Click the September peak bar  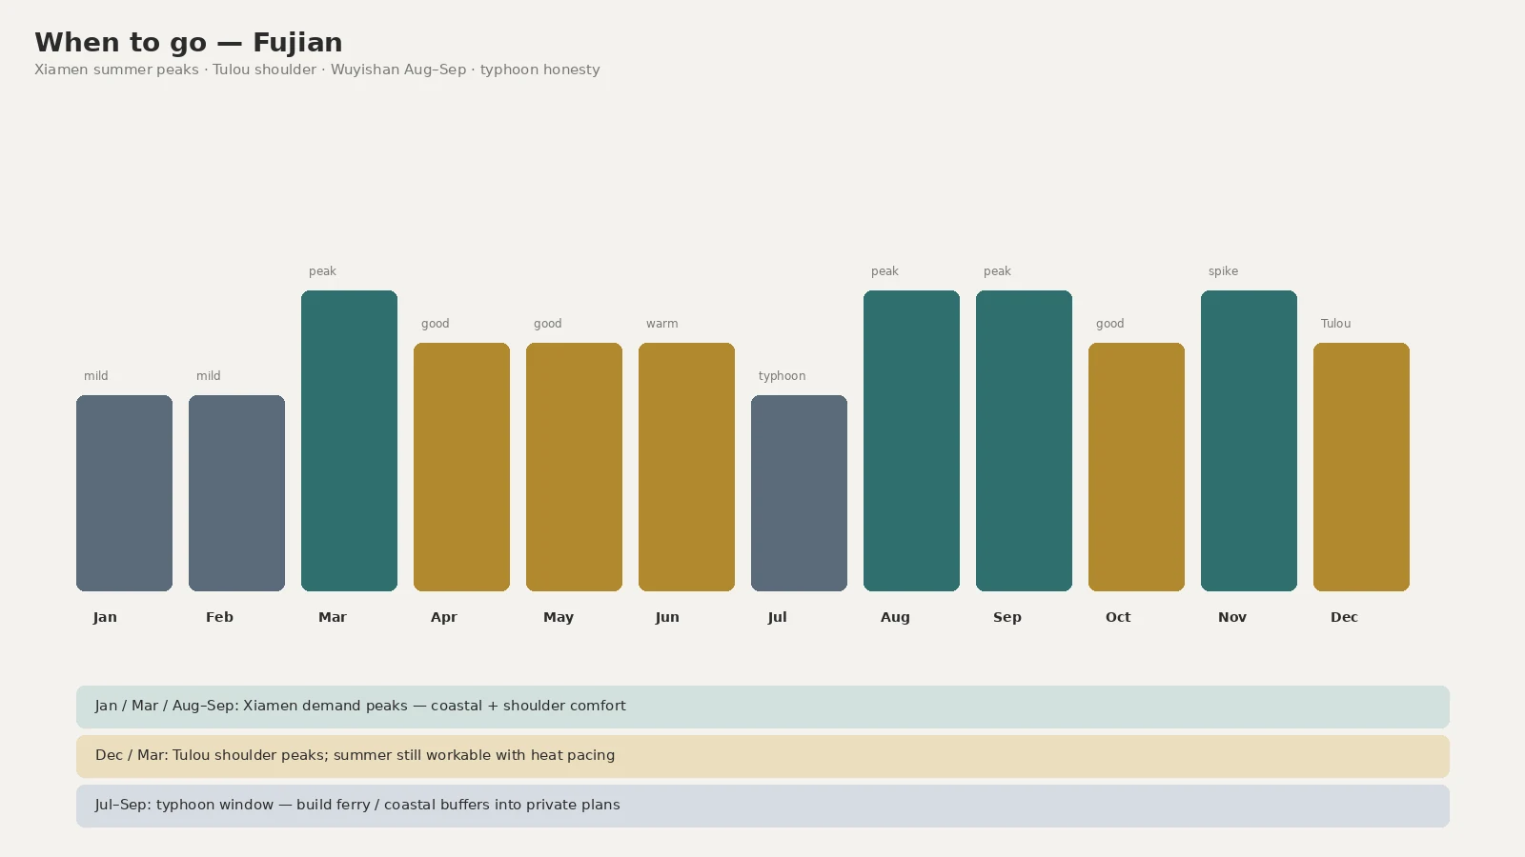click(1024, 441)
